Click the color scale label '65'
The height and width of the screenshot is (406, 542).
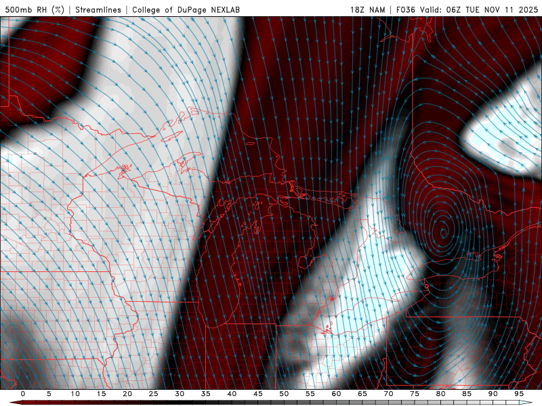click(362, 394)
